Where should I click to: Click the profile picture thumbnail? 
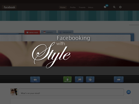coord(14,92)
